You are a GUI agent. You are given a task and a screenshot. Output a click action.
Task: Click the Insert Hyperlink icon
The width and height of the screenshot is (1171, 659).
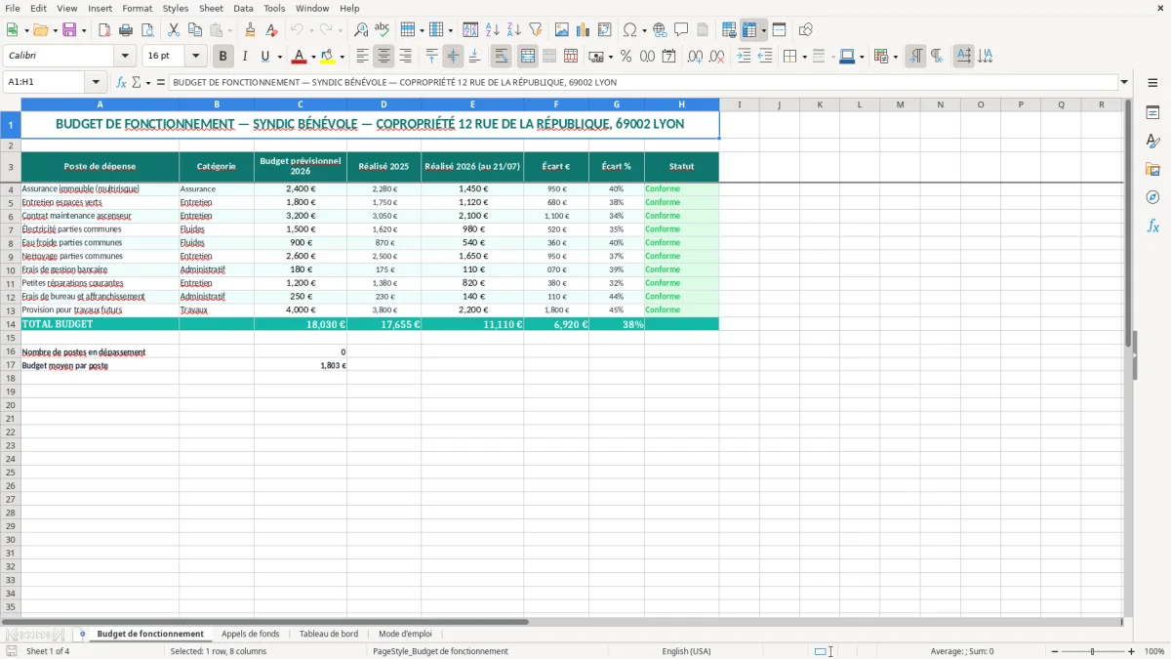(661, 30)
